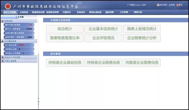Select 整改中一般隐患数 row showing 17540
Screen dimensions: 189x110
pos(19,29)
